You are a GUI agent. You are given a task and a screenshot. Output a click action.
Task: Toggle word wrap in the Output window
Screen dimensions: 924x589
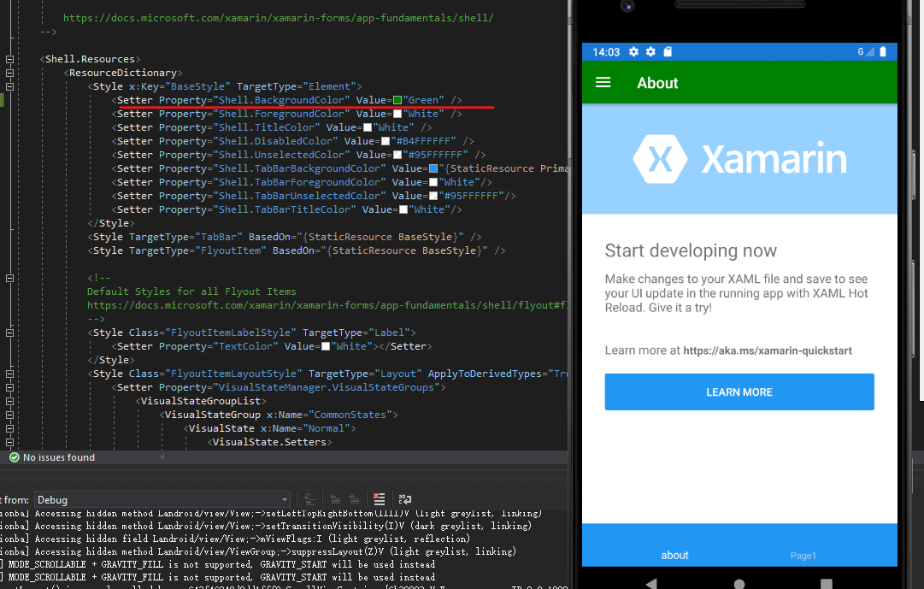tap(405, 499)
